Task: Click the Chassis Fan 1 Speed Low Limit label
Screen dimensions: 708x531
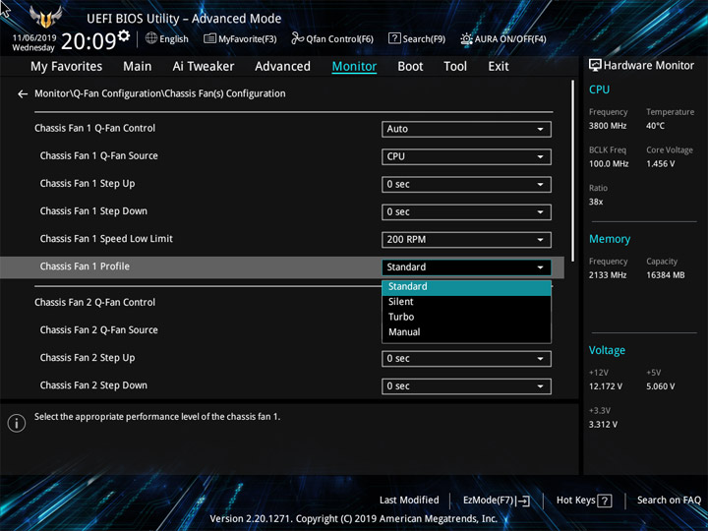Action: [x=106, y=239]
